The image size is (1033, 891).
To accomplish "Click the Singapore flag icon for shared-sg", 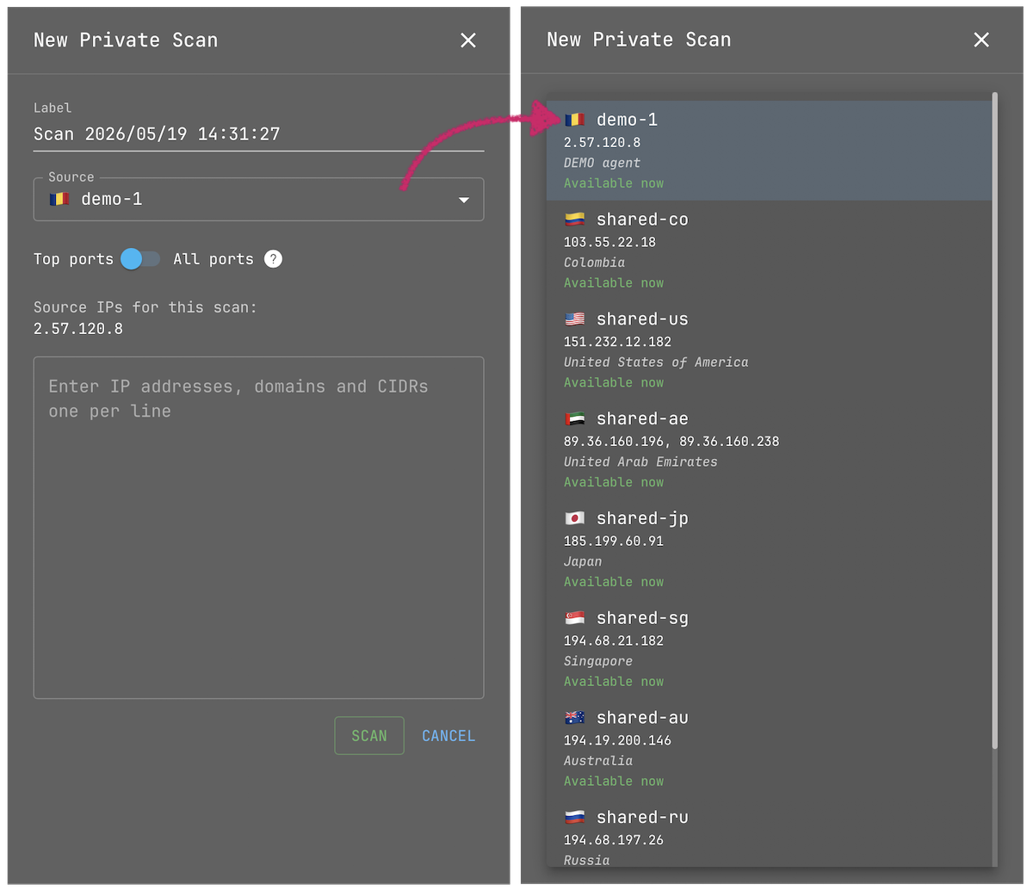I will coord(574,618).
